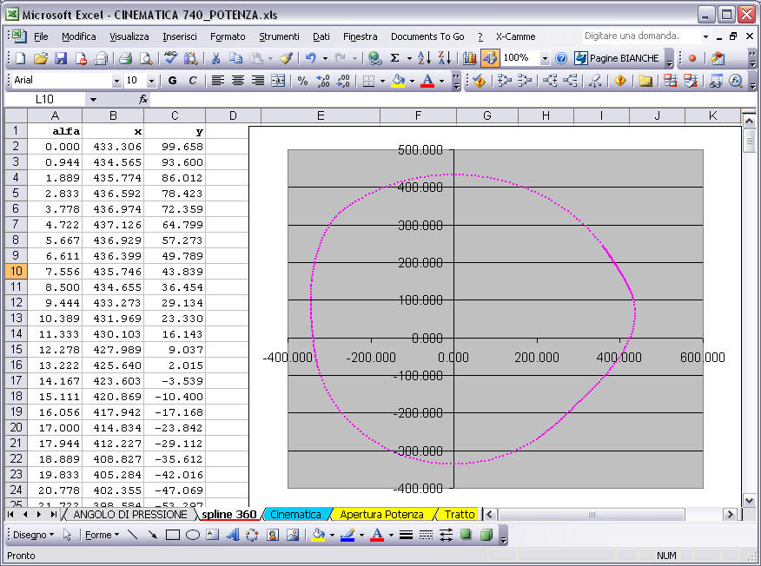
Task: Open the File menu
Action: (x=41, y=36)
